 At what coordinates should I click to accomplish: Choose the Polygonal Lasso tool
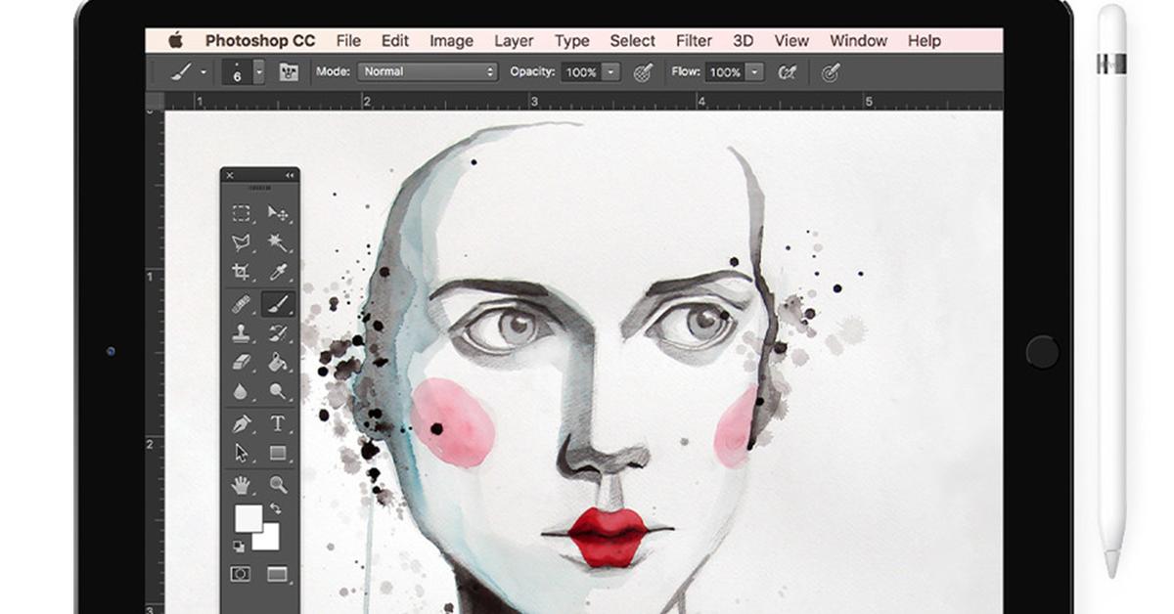(x=241, y=242)
